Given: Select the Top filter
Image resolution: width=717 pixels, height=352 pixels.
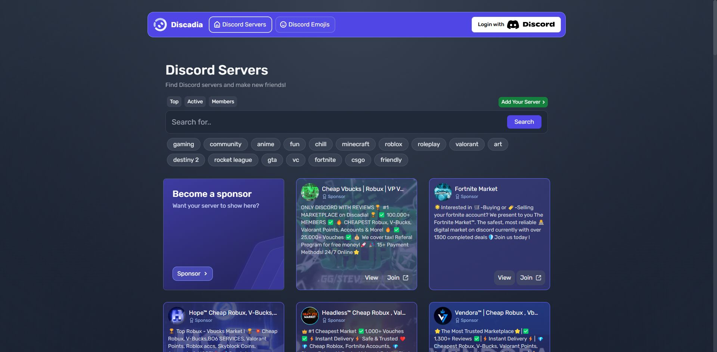Looking at the screenshot, I should pyautogui.click(x=174, y=101).
